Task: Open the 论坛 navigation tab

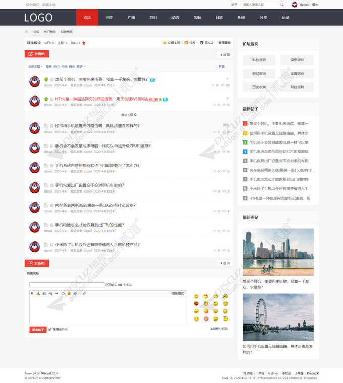Action: tap(87, 17)
